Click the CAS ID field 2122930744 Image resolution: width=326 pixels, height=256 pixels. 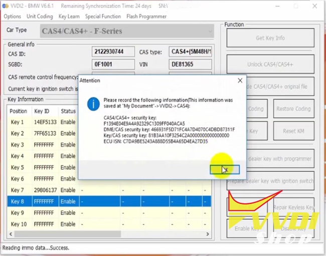tap(113, 52)
